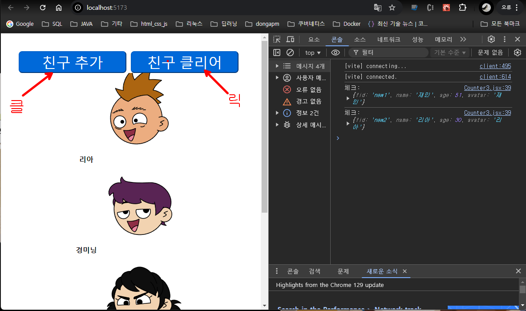Open the 기본 수준 log level dropdown

pos(450,53)
